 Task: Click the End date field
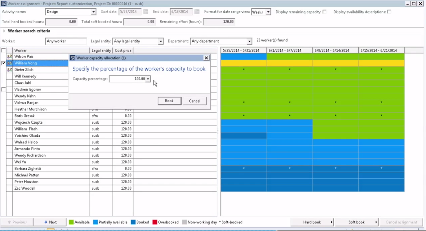(x=182, y=12)
